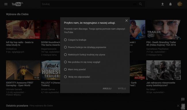Click the YouTube logo
Screen dimensions: 187x110
click(17, 4)
